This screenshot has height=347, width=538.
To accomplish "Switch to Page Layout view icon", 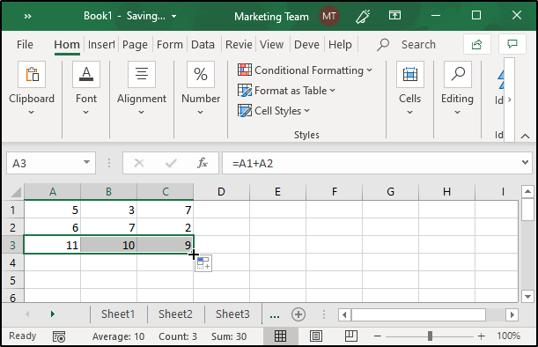I will pyautogui.click(x=315, y=336).
